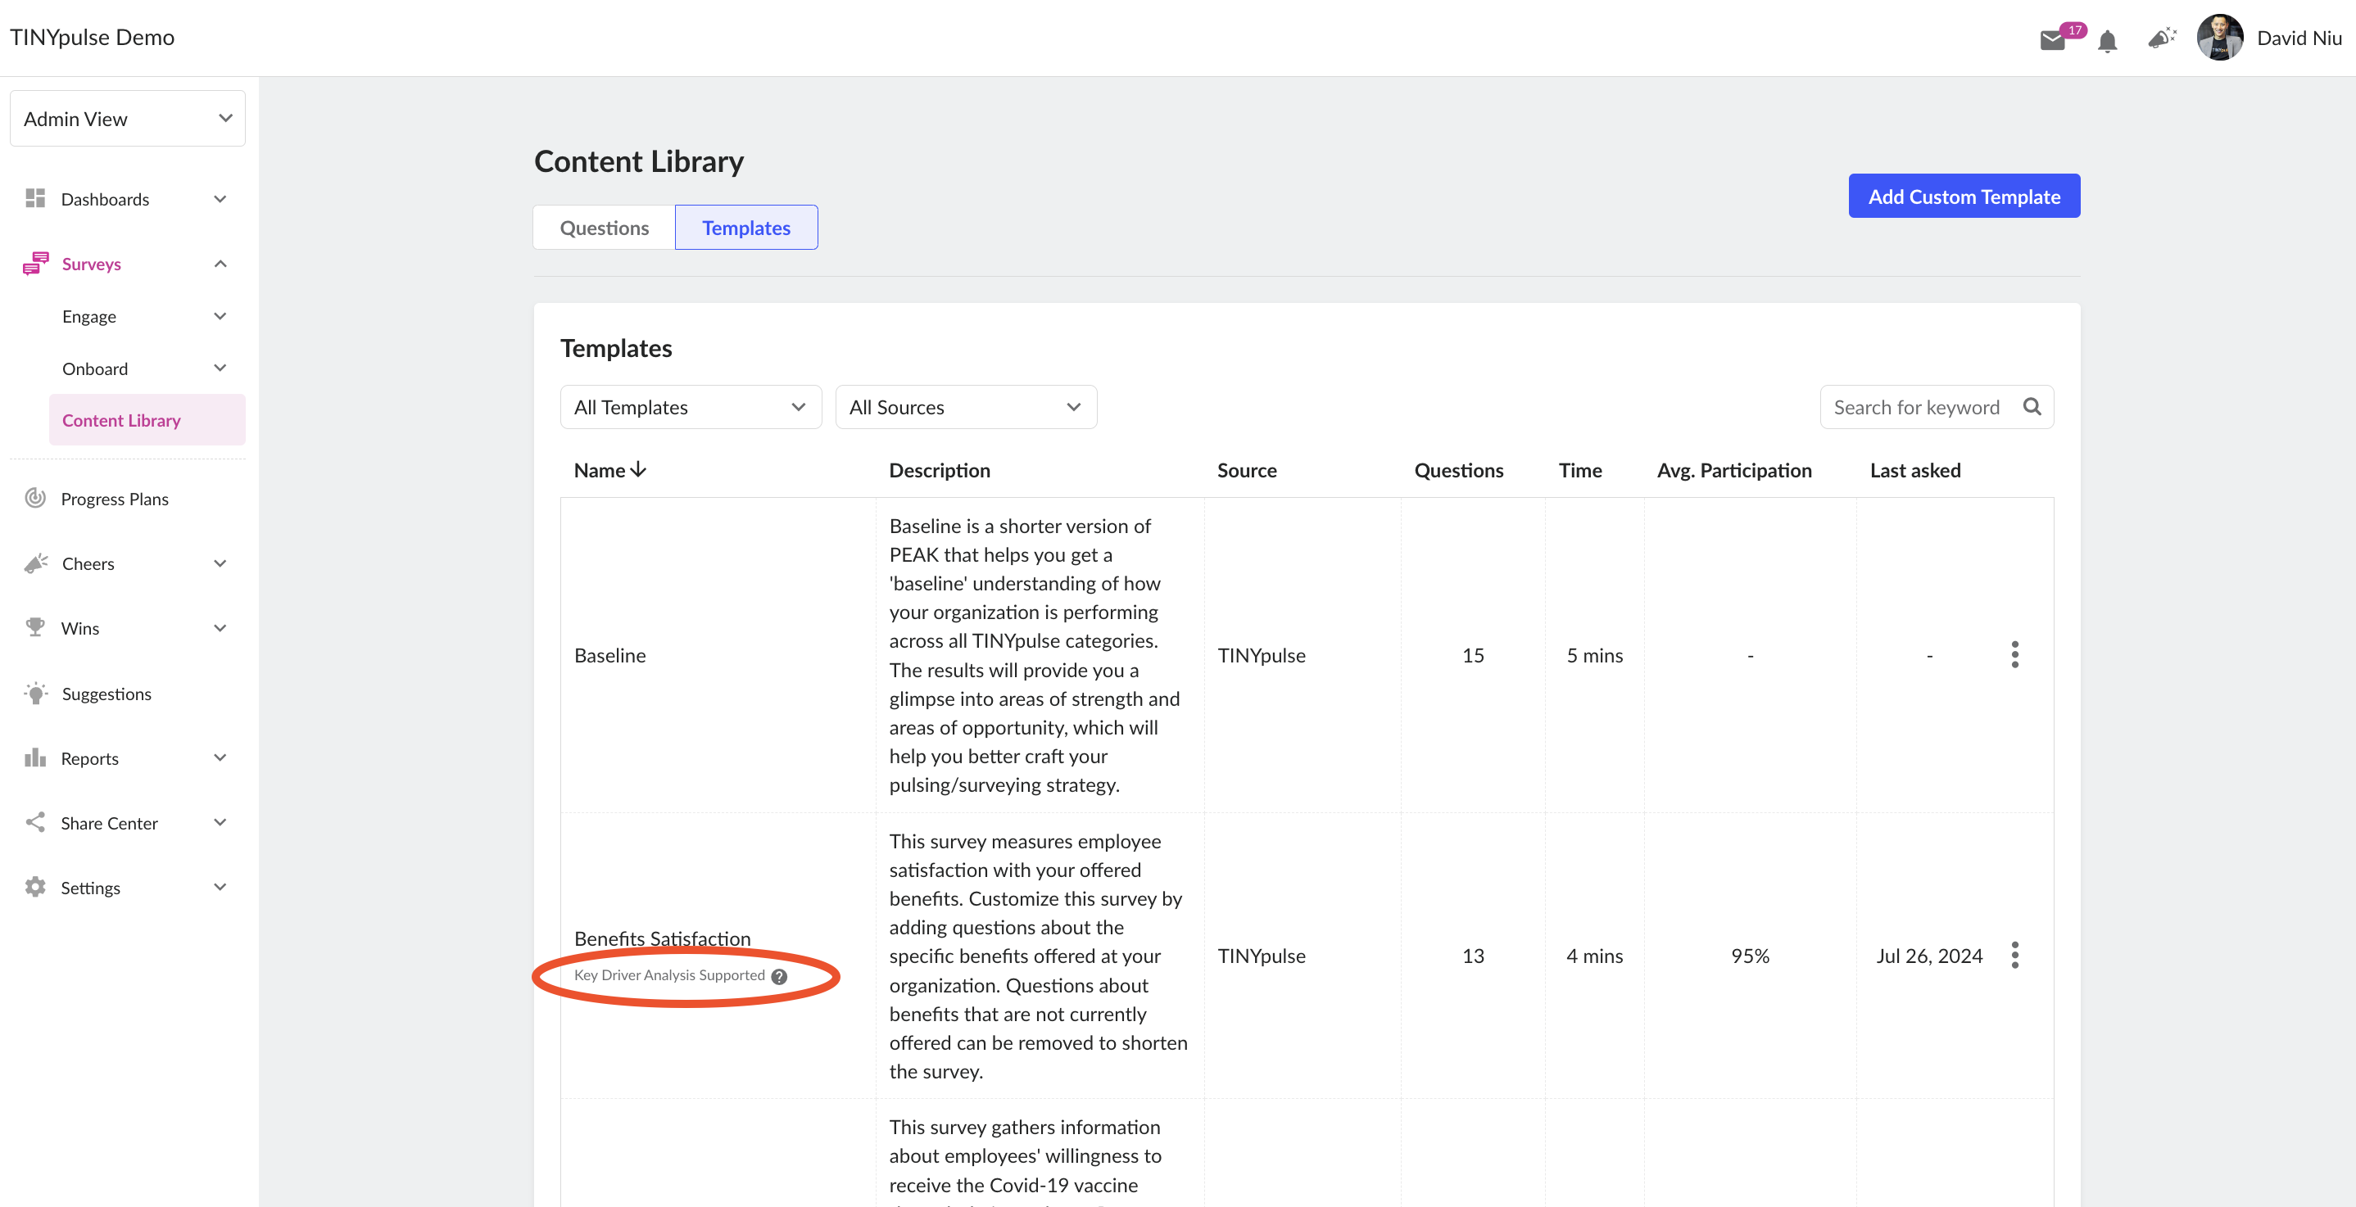Screen dimensions: 2356x1207
Task: Click the Benefits Satisfaction question count 13
Action: click(x=1474, y=956)
